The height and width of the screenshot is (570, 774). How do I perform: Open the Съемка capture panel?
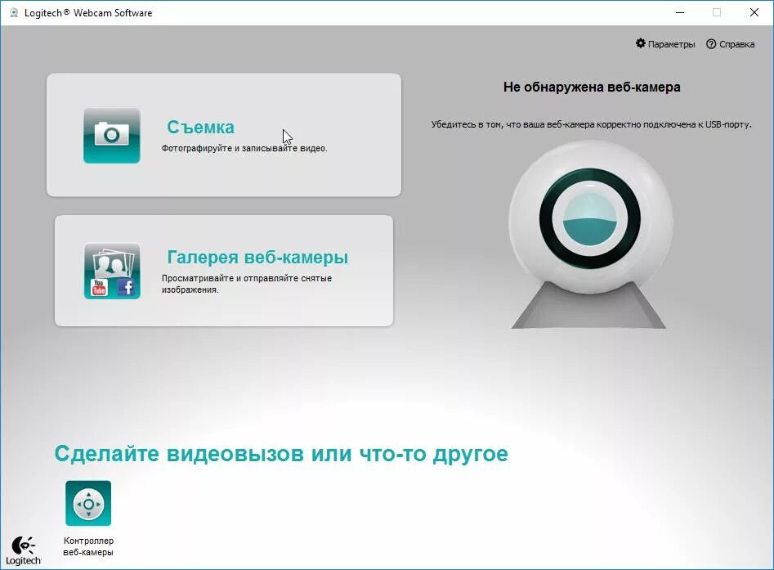pyautogui.click(x=224, y=135)
